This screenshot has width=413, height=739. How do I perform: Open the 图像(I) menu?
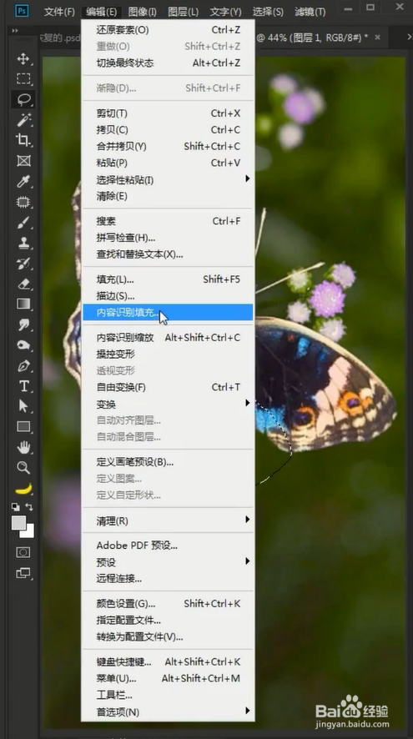(142, 12)
